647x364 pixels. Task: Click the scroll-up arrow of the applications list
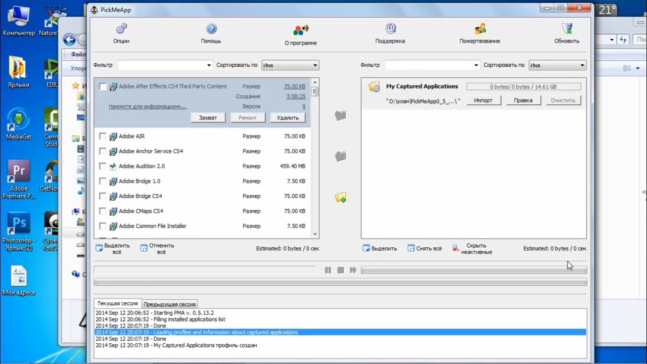click(x=315, y=82)
